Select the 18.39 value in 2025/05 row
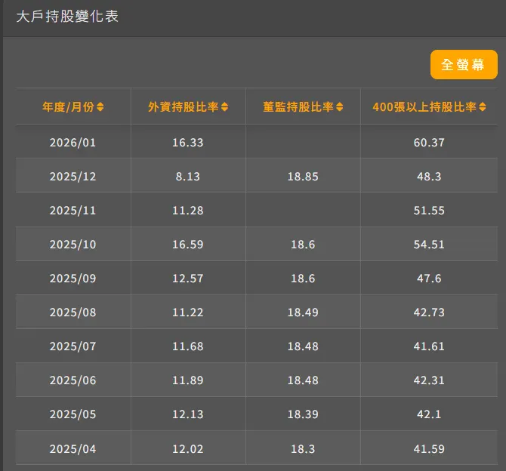This screenshot has width=506, height=471. (x=303, y=414)
